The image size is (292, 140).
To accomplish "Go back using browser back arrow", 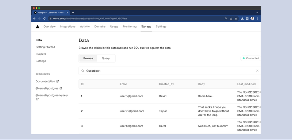I will pyautogui.click(x=34, y=19).
